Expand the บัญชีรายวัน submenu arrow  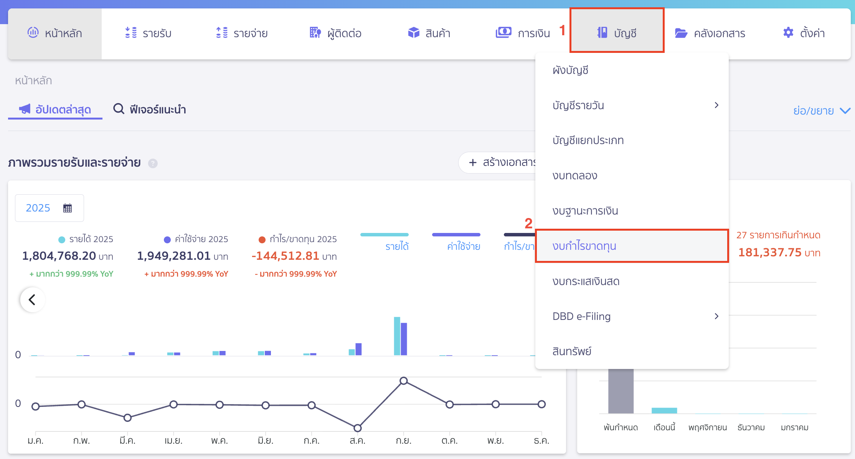click(x=716, y=105)
